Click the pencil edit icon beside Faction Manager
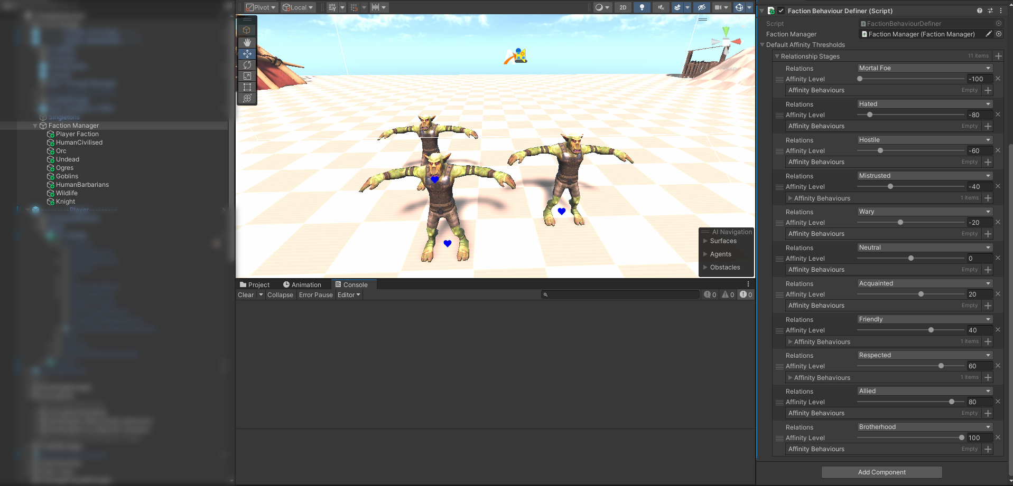The height and width of the screenshot is (486, 1013). click(x=989, y=34)
